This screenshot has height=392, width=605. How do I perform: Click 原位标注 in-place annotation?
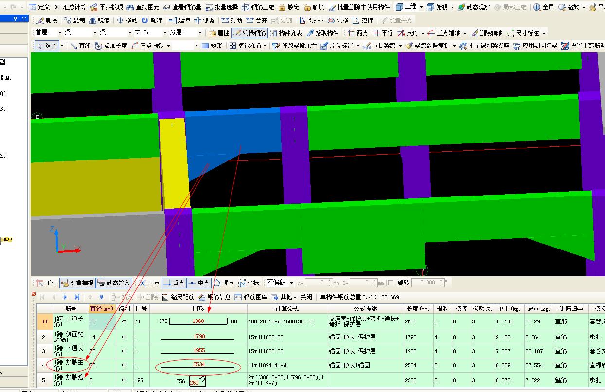(x=337, y=45)
